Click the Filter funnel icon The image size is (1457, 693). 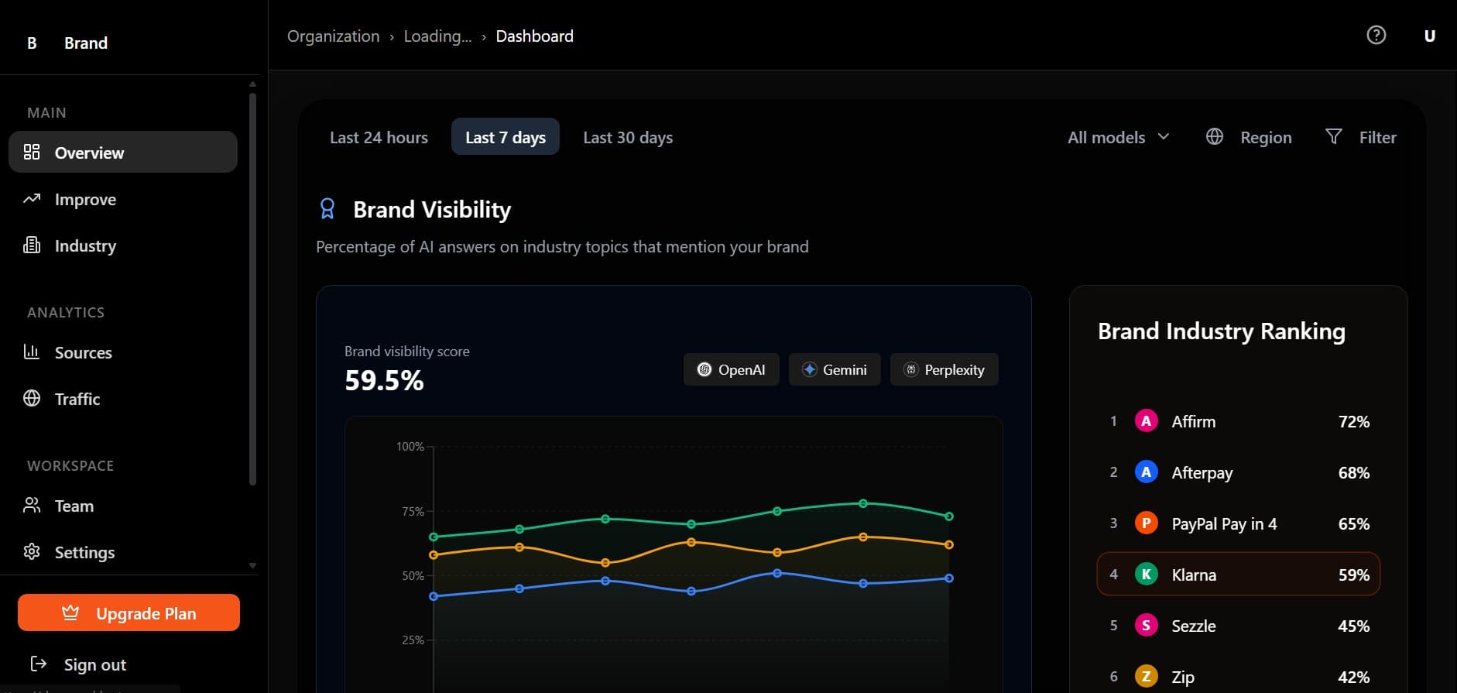pyautogui.click(x=1333, y=136)
